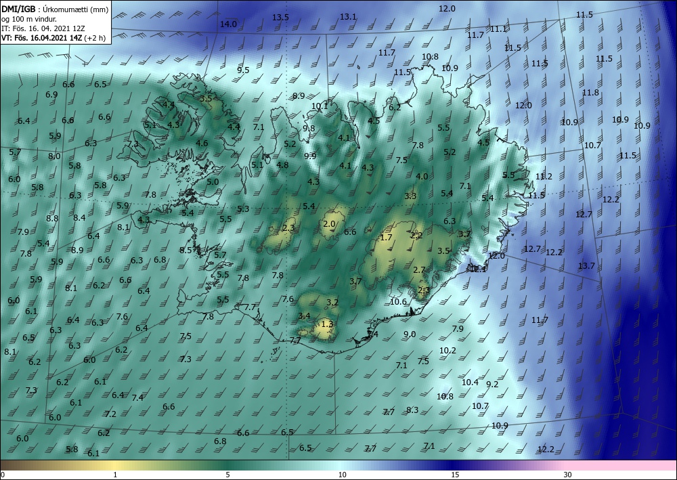Image resolution: width=677 pixels, height=480 pixels.
Task: Select the 1.7 value on the map
Action: pyautogui.click(x=387, y=238)
